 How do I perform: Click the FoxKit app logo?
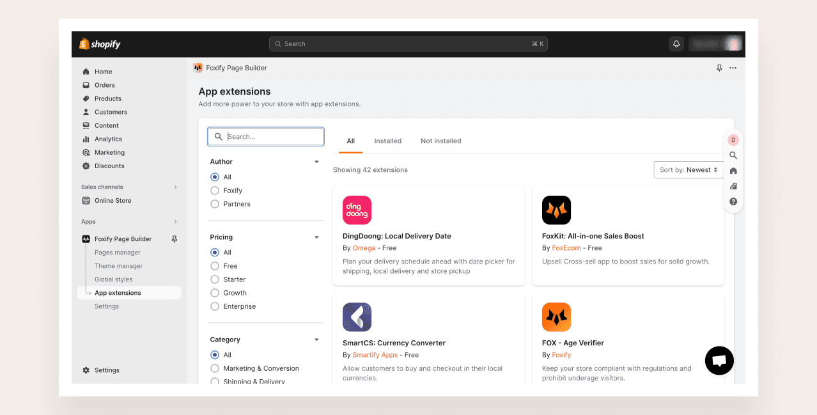click(x=556, y=210)
